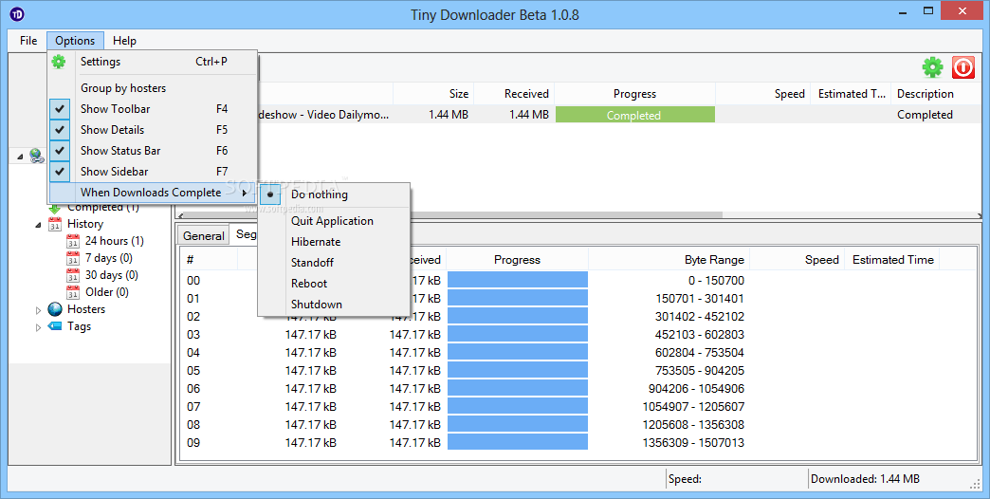990x499 pixels.
Task: Collapse the top sidebar globe node
Action: (20, 156)
